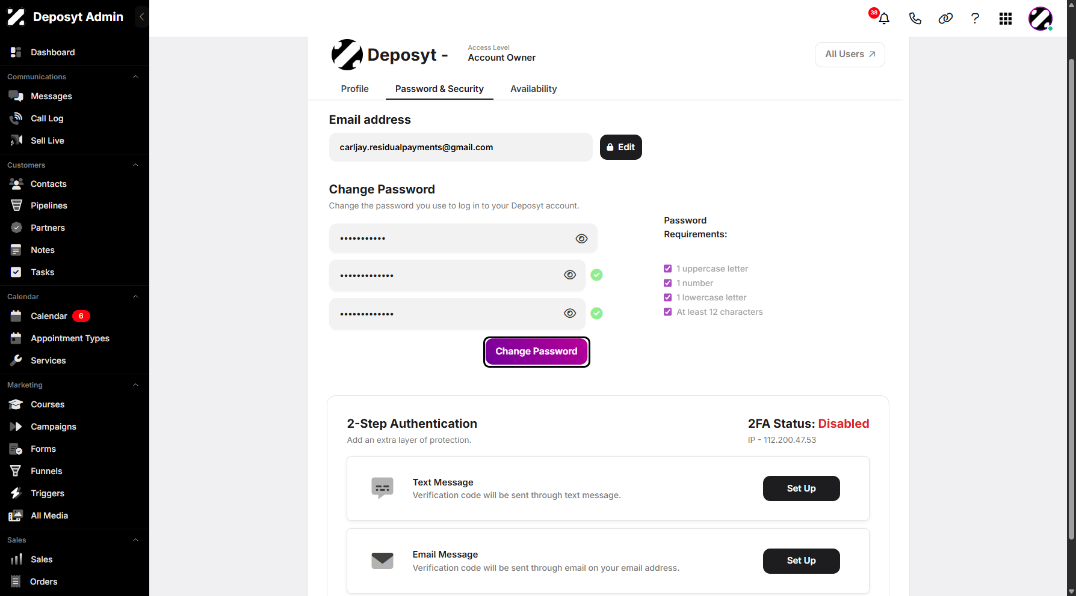Open the apps grid menu
The height and width of the screenshot is (596, 1076).
pos(1006,19)
